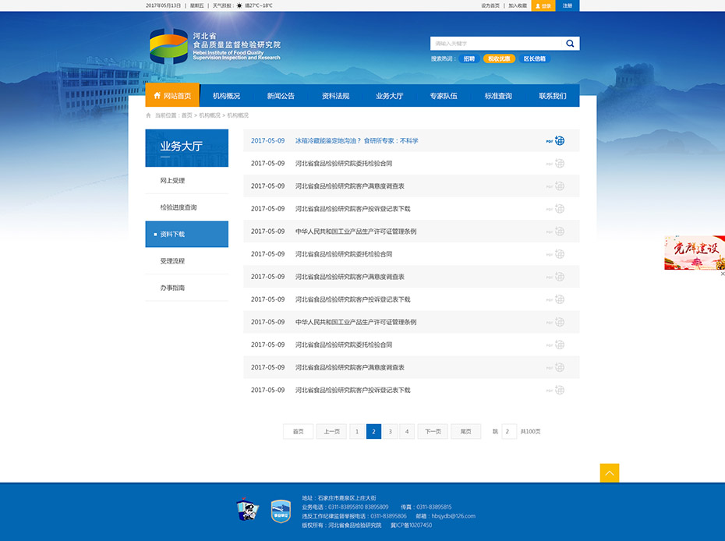Viewport: 725px width, 541px height.
Task: Open the 新闻公告 navigation menu
Action: [x=281, y=96]
